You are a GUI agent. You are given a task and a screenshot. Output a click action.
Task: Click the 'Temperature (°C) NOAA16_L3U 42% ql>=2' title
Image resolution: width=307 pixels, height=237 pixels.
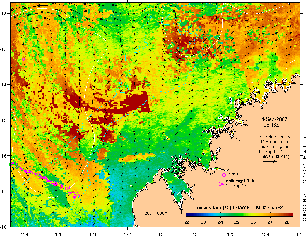point(239,208)
